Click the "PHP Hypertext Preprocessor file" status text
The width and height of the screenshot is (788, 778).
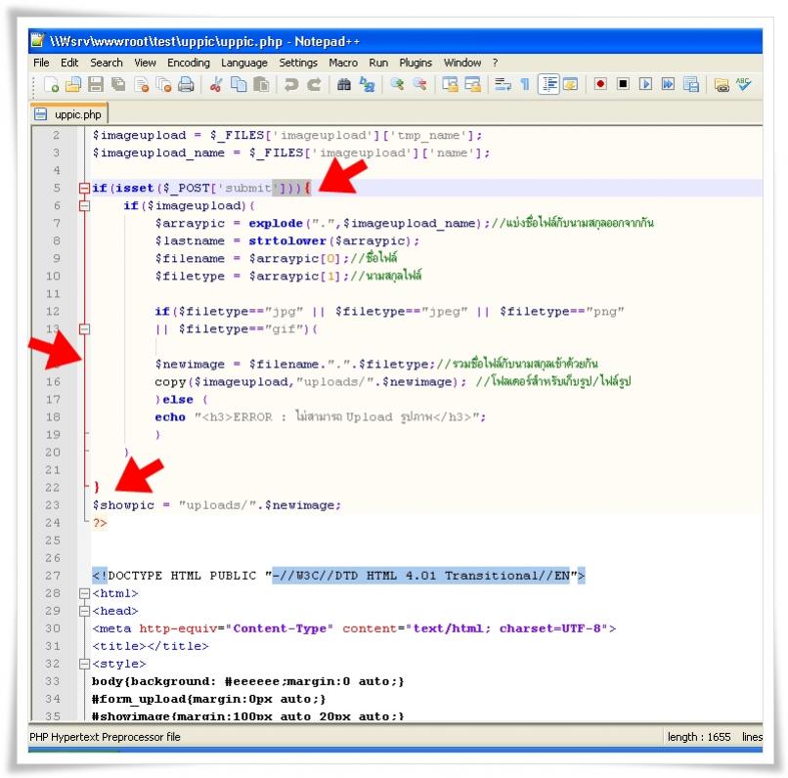click(x=105, y=737)
